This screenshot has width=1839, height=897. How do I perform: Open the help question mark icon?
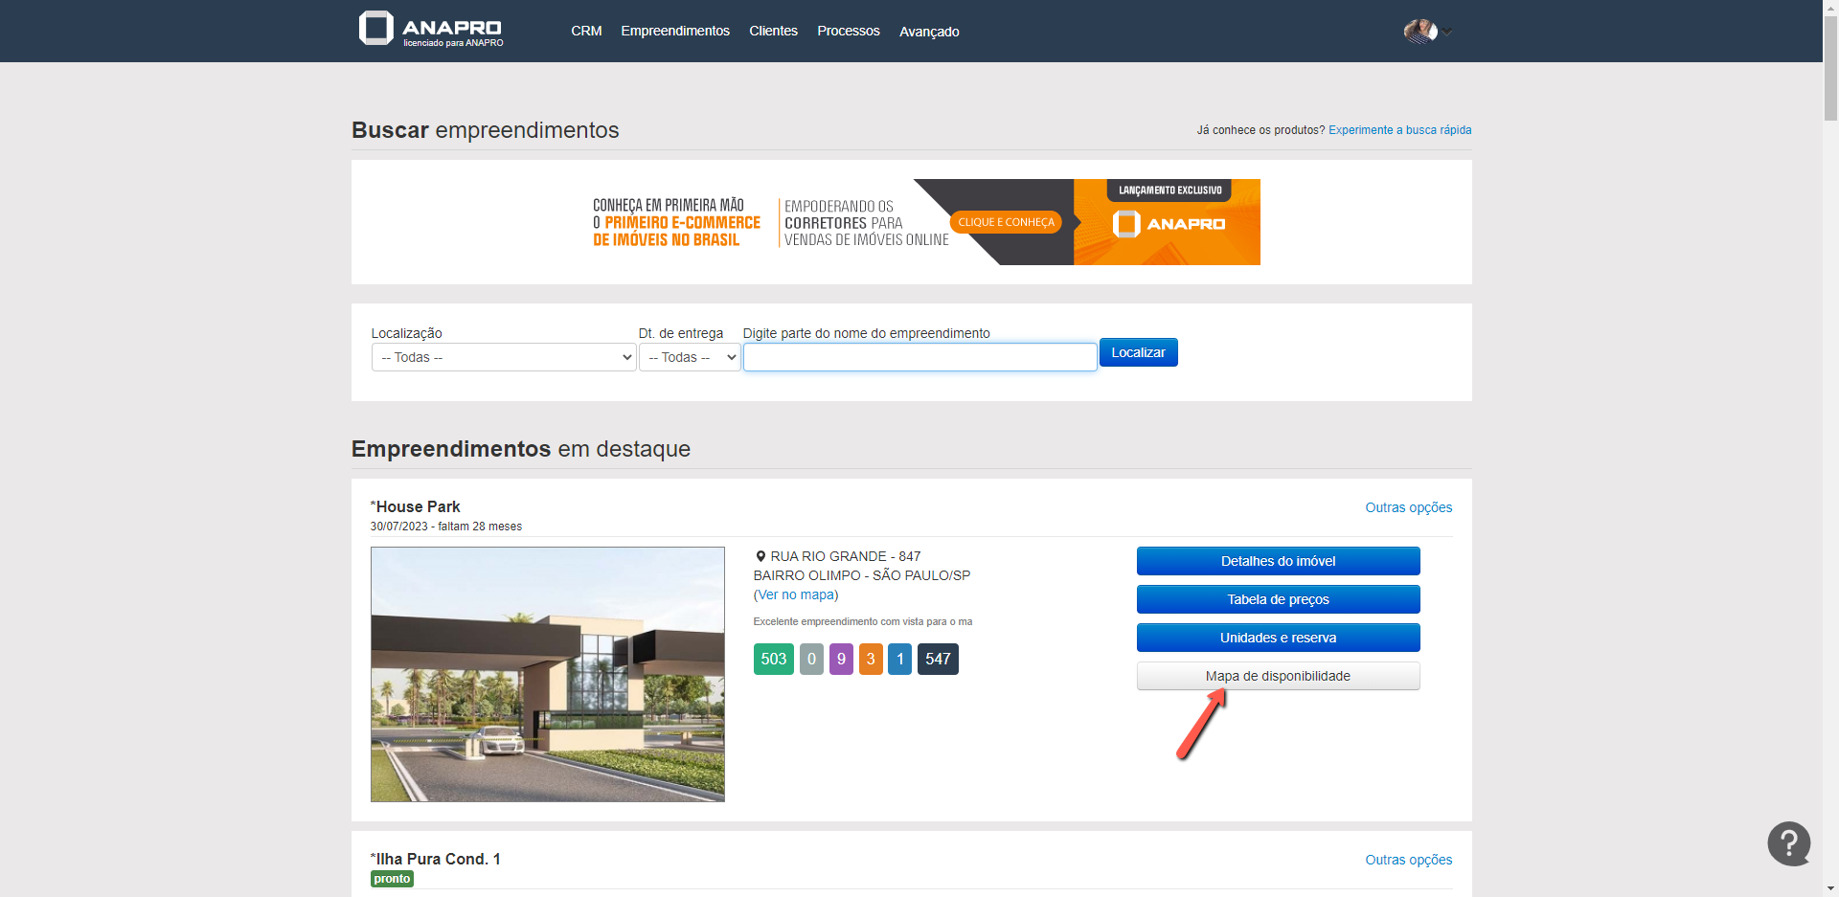(x=1788, y=843)
